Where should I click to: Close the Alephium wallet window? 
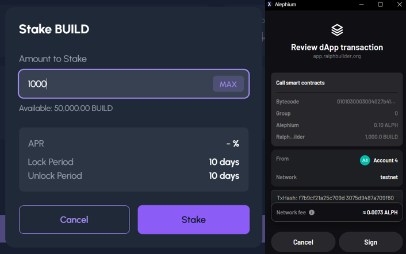coord(397,5)
